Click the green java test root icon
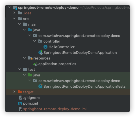This screenshot has height=117, width=135. [30, 75]
